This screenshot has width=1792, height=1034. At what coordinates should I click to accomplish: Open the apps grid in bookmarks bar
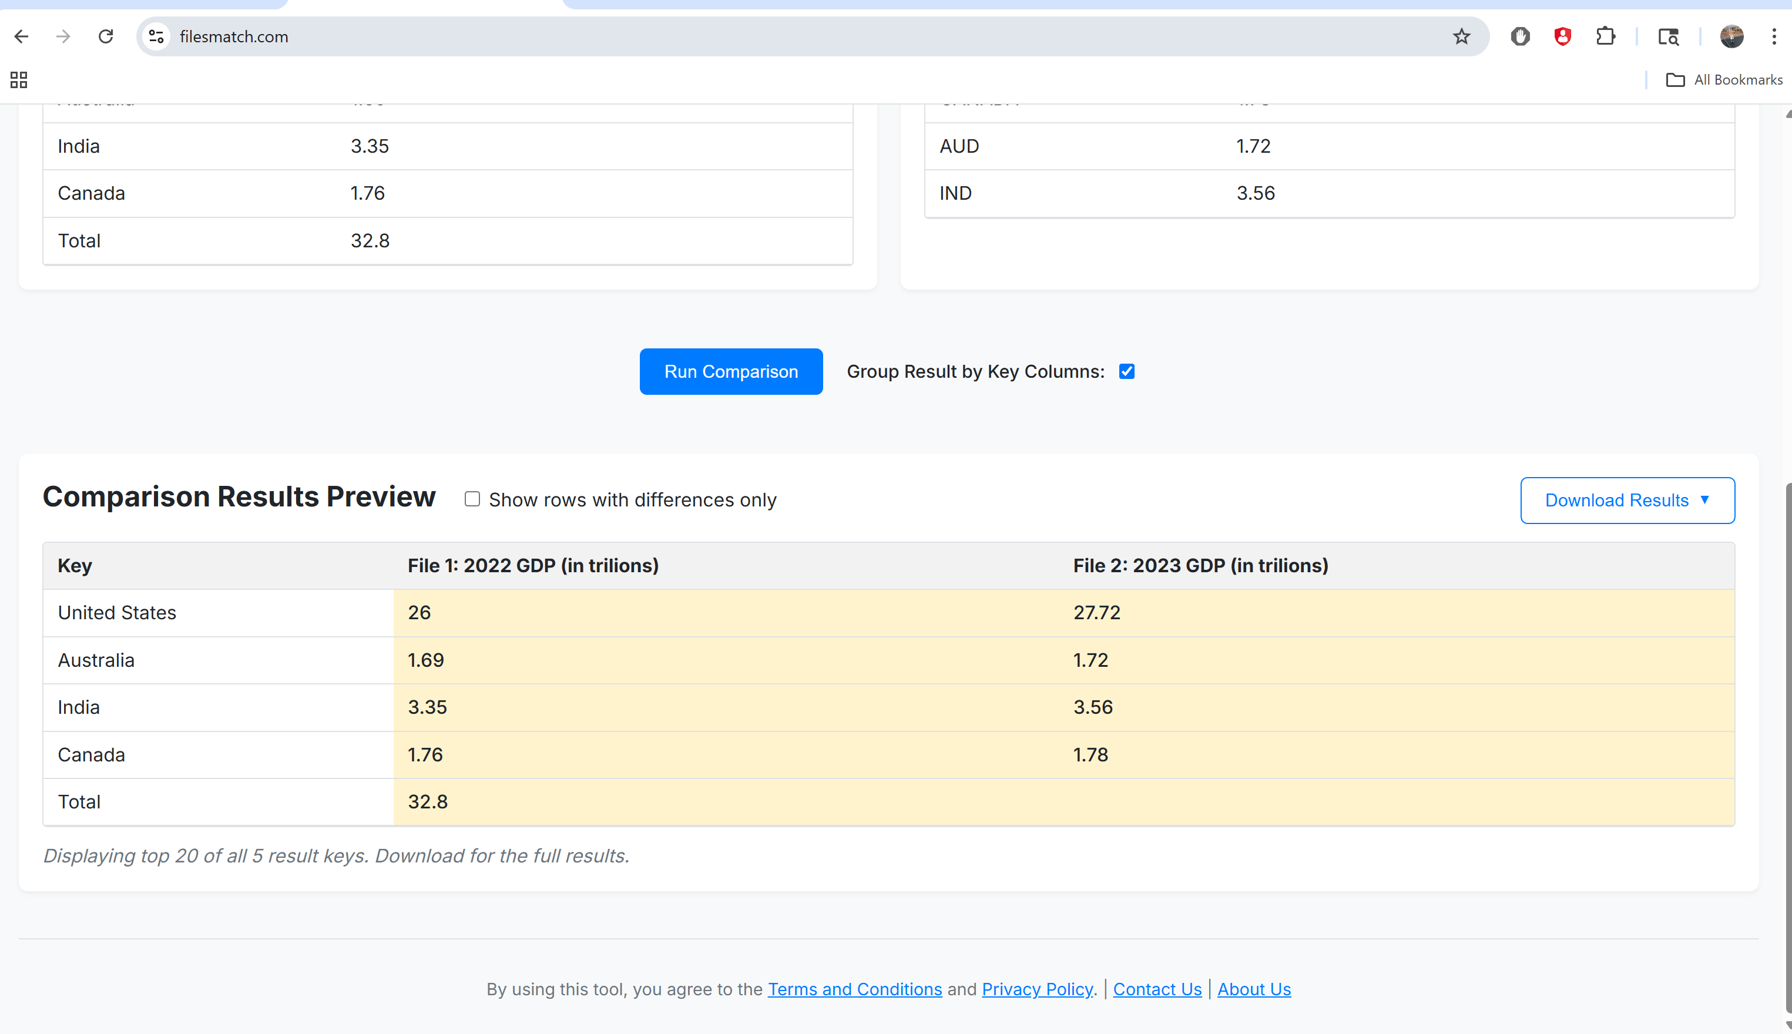pos(19,79)
